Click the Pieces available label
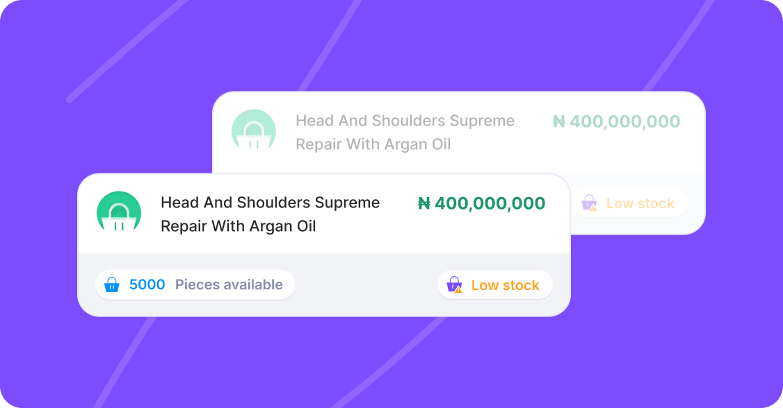 (229, 284)
